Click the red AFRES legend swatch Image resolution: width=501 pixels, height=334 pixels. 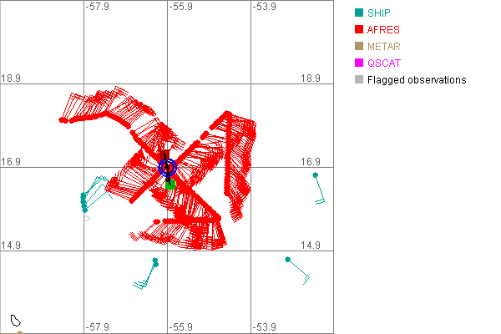pyautogui.click(x=359, y=30)
